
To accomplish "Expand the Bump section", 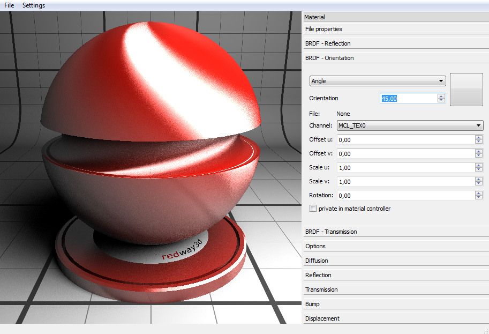I will click(x=312, y=304).
